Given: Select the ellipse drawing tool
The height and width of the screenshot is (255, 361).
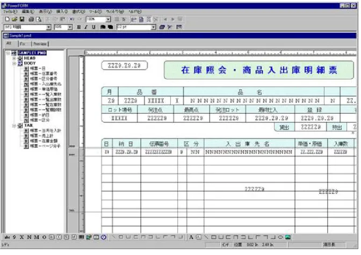Looking at the screenshot, I should [280, 237].
